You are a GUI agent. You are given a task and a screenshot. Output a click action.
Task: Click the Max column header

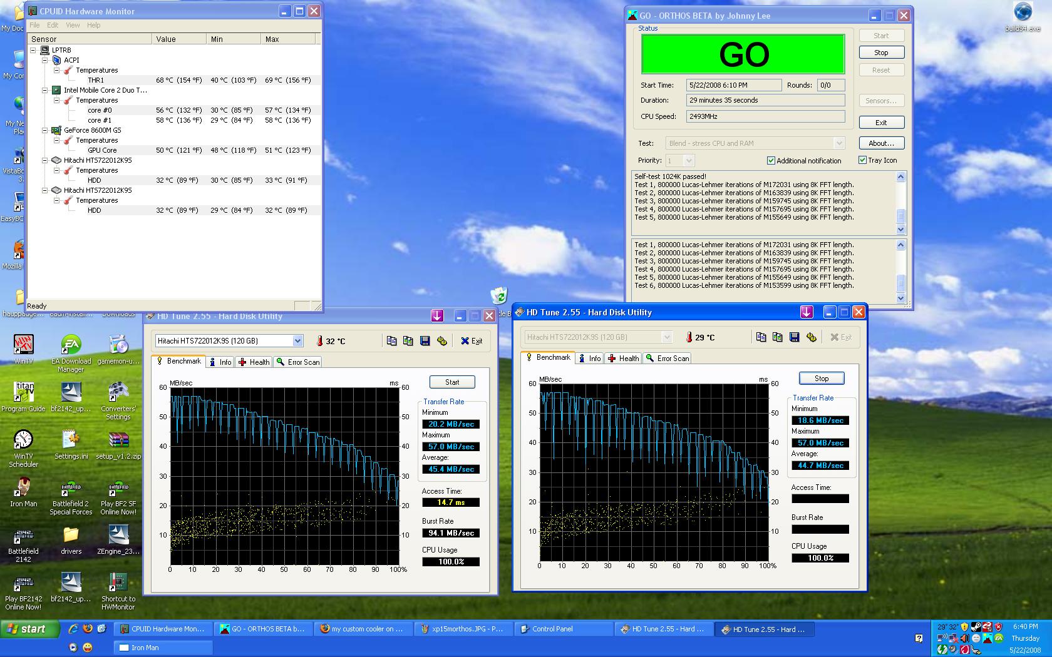point(288,39)
